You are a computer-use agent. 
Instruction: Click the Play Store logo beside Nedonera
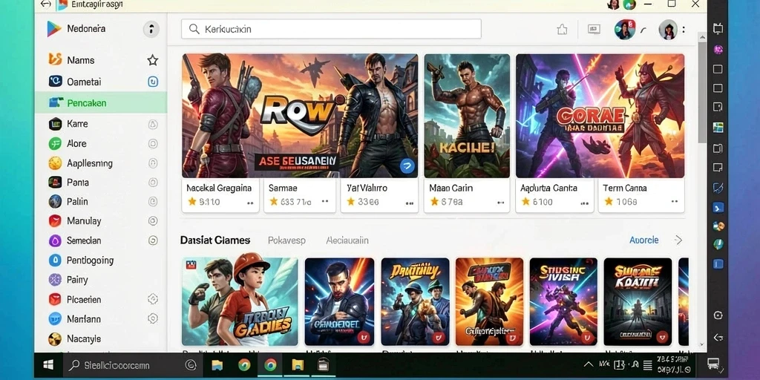tap(53, 29)
